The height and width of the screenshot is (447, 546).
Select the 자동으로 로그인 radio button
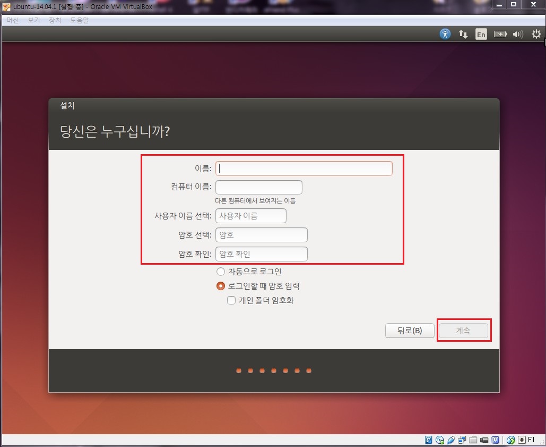point(220,272)
